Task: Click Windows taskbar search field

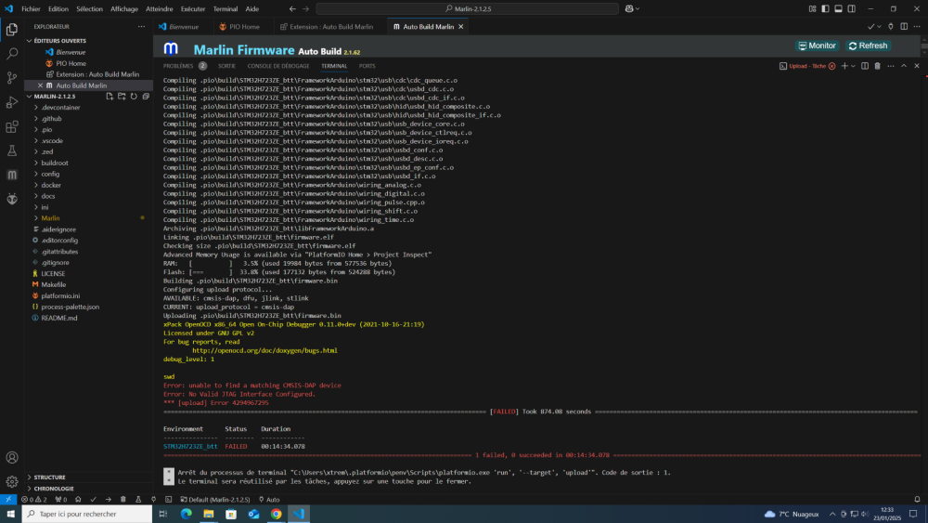Action: click(x=87, y=514)
